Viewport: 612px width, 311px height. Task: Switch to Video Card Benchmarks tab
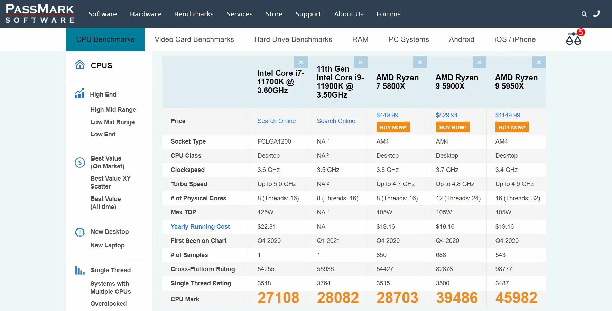coord(194,39)
